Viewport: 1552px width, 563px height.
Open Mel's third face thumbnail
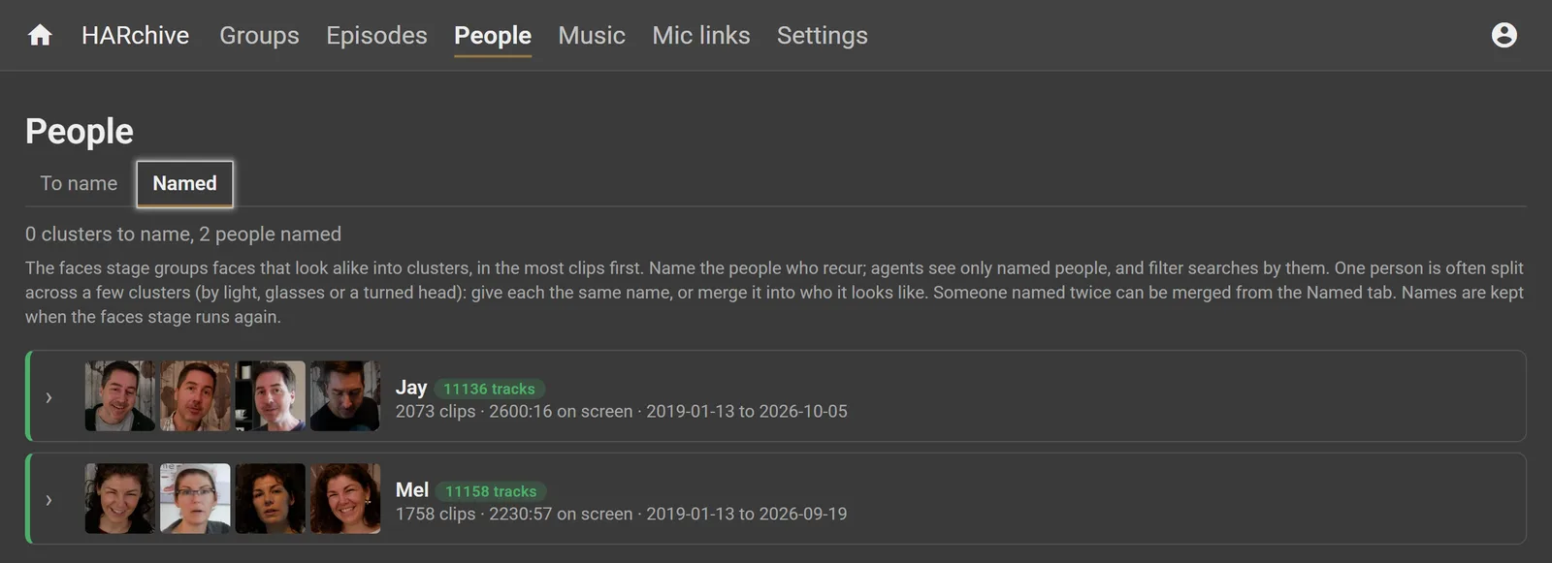[271, 498]
